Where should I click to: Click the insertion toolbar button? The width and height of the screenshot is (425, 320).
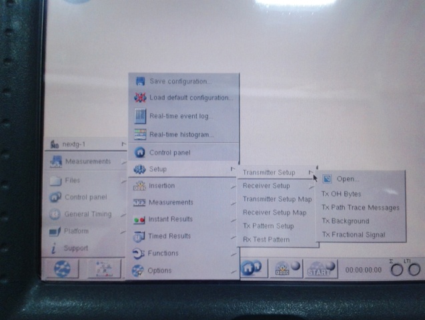pyautogui.click(x=286, y=268)
